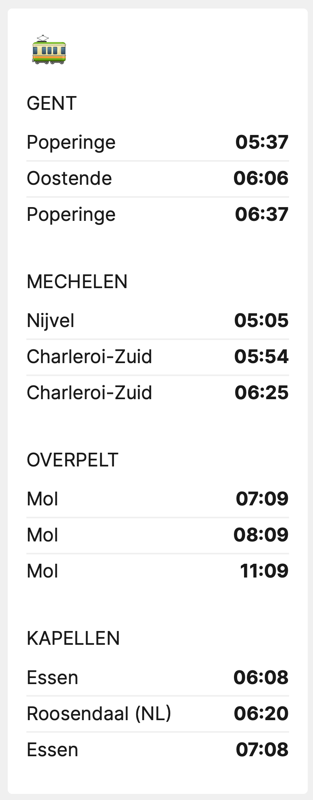Select the 06:20 departure time

(261, 714)
